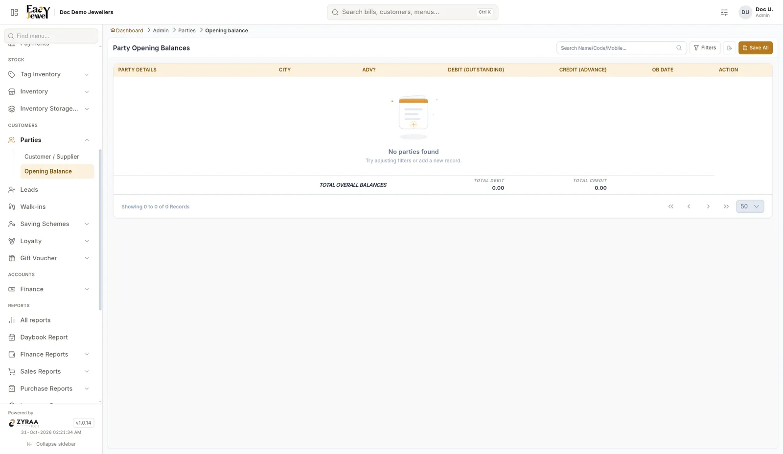This screenshot has width=783, height=454.
Task: Go to first page of records
Action: pyautogui.click(x=671, y=206)
